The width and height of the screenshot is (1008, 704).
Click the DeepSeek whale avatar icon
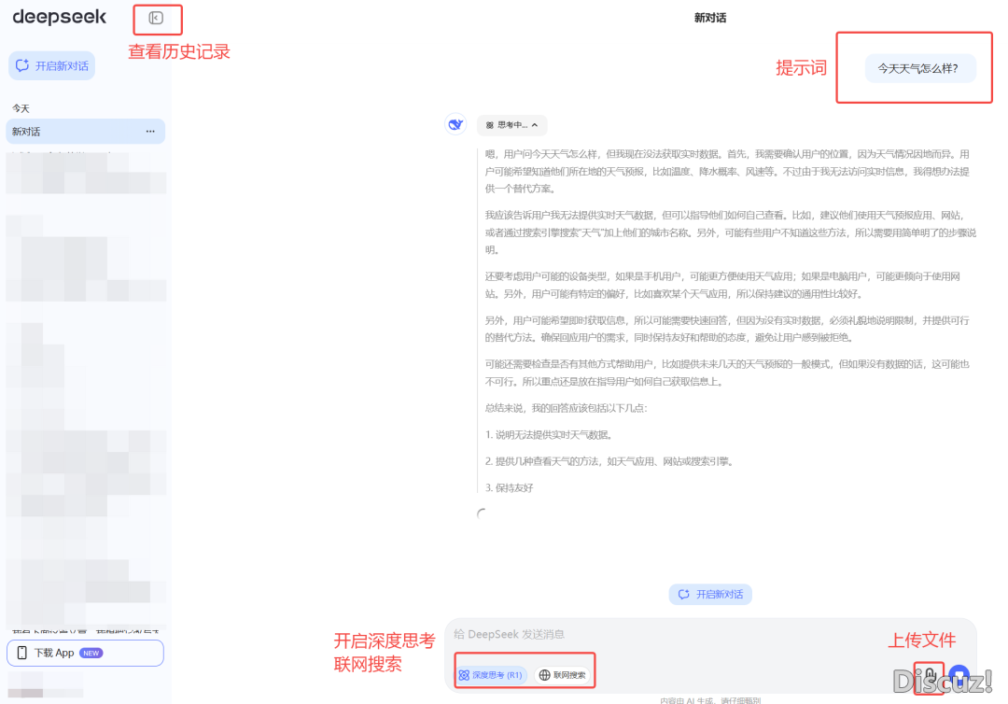455,124
